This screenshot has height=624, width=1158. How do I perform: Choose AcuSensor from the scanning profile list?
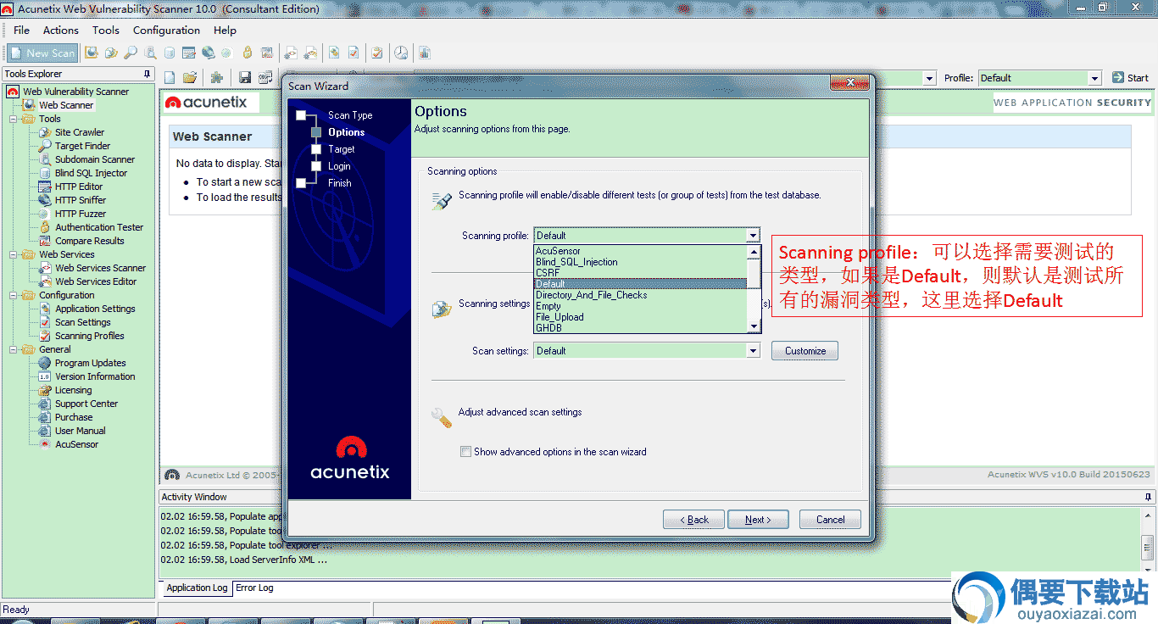[x=640, y=251]
